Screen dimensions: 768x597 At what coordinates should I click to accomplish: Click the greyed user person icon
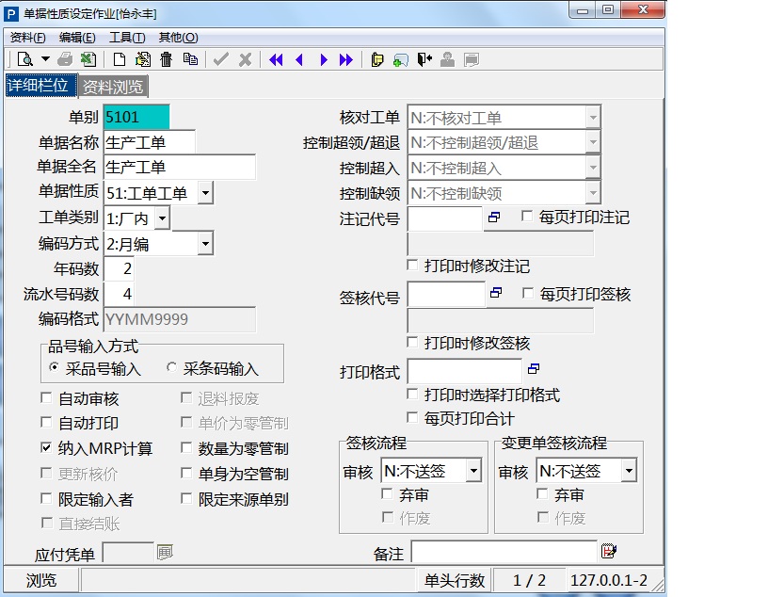point(447,59)
